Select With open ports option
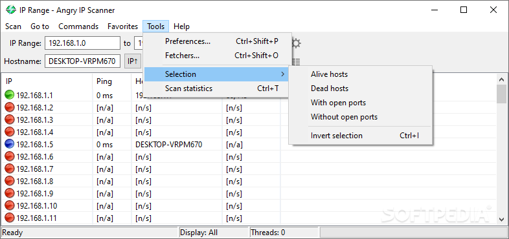 (x=360, y=103)
